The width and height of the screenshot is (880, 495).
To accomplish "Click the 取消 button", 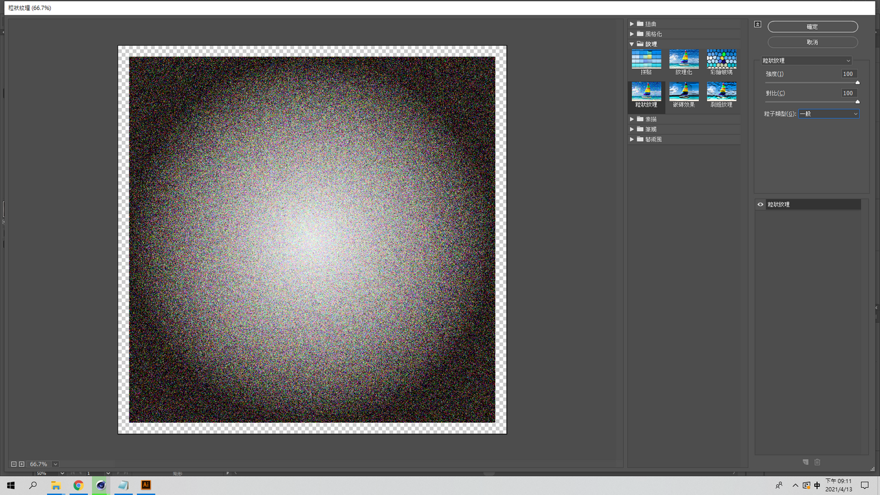I will (812, 42).
